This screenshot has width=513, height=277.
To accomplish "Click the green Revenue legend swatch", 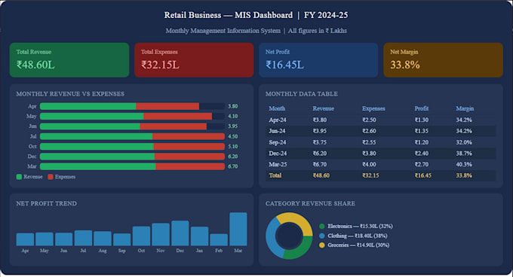I will [19, 177].
